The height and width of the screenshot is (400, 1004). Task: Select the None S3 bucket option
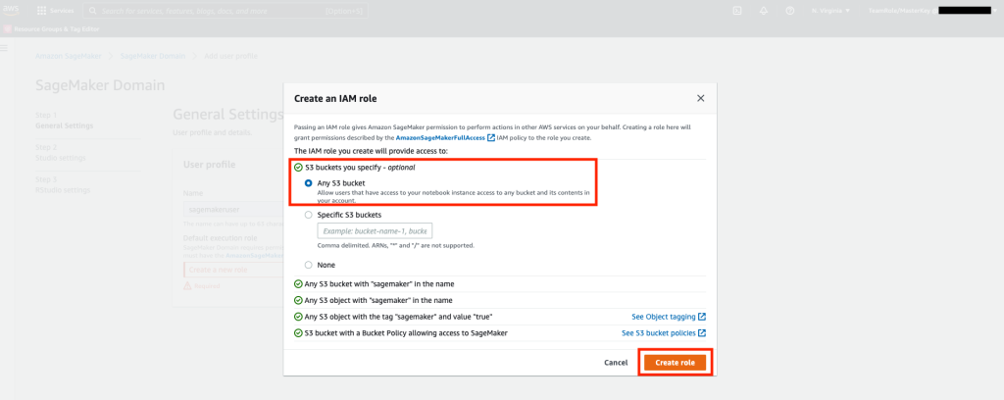click(x=309, y=265)
